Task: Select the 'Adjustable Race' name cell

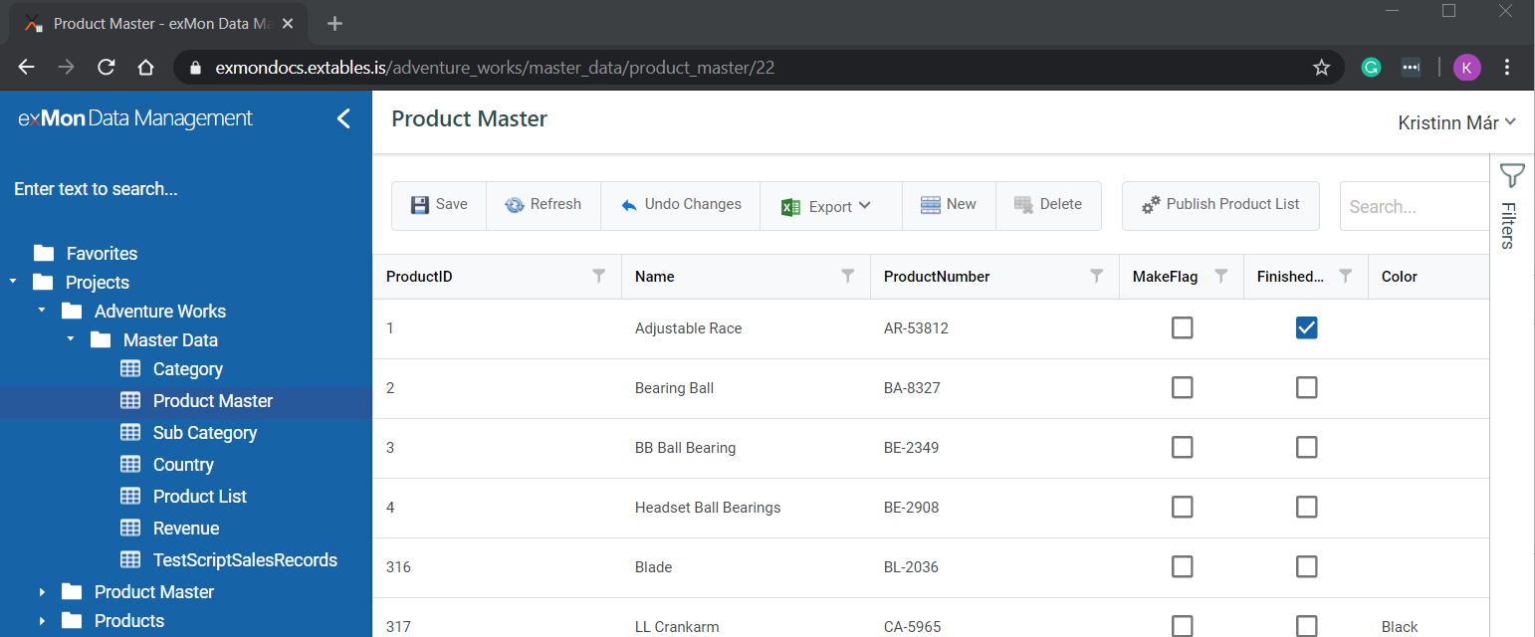Action: pos(746,328)
